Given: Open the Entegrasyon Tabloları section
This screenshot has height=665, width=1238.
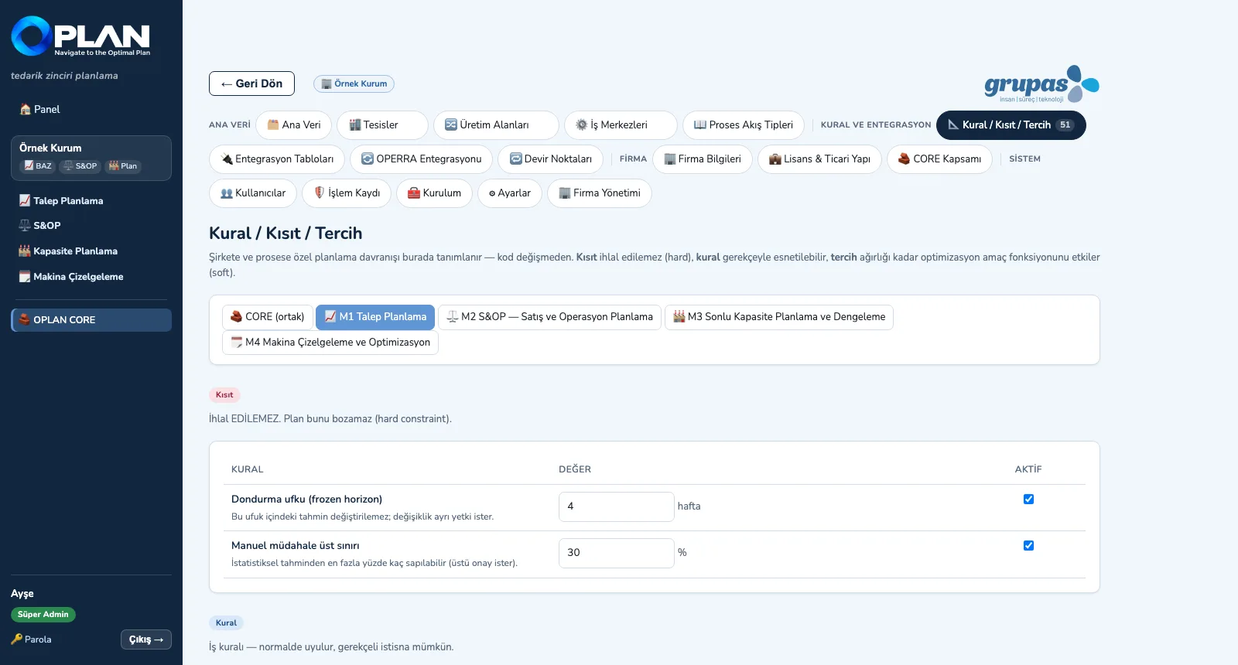Looking at the screenshot, I should (x=277, y=159).
